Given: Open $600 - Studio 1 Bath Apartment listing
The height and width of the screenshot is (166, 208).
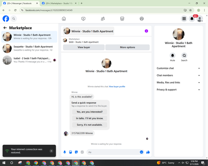Looking at the screenshot, I should coord(84,42).
